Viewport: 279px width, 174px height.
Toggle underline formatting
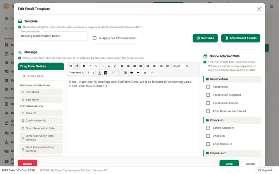pyautogui.click(x=96, y=66)
